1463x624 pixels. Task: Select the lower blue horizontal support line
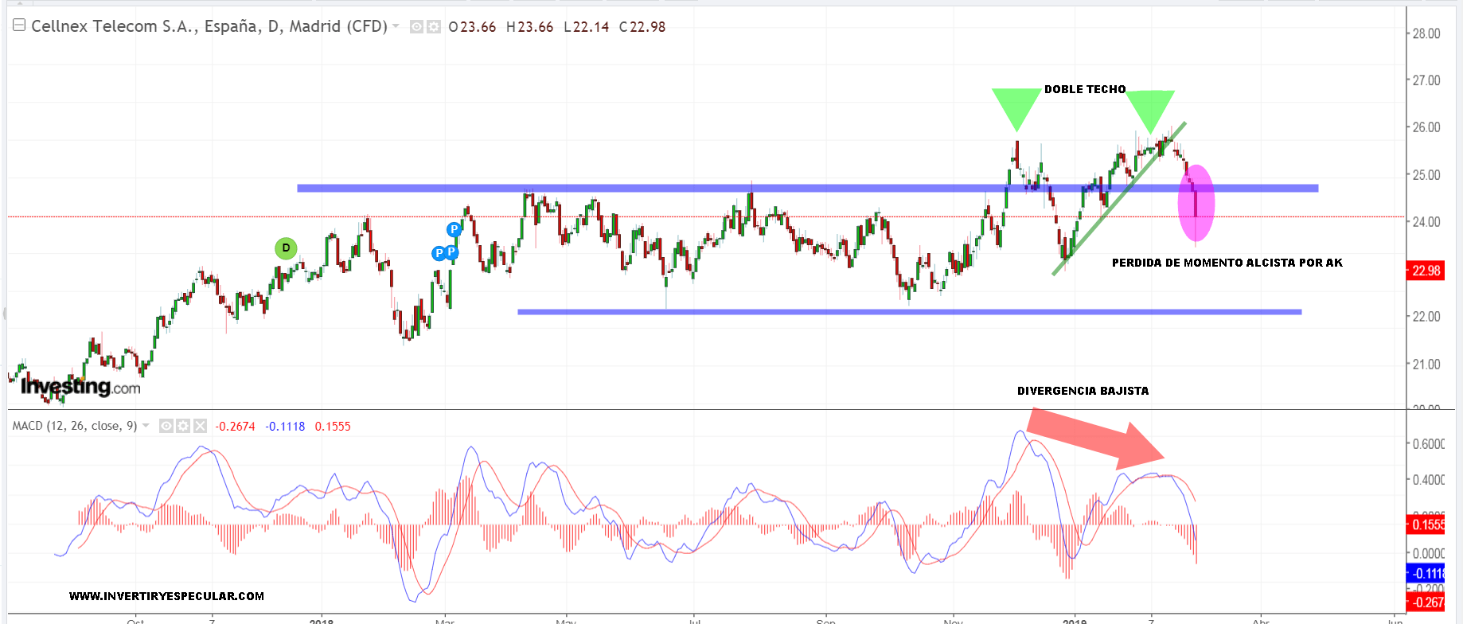coord(909,312)
